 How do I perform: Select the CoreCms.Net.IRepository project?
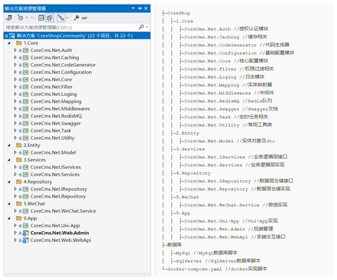coord(59,189)
